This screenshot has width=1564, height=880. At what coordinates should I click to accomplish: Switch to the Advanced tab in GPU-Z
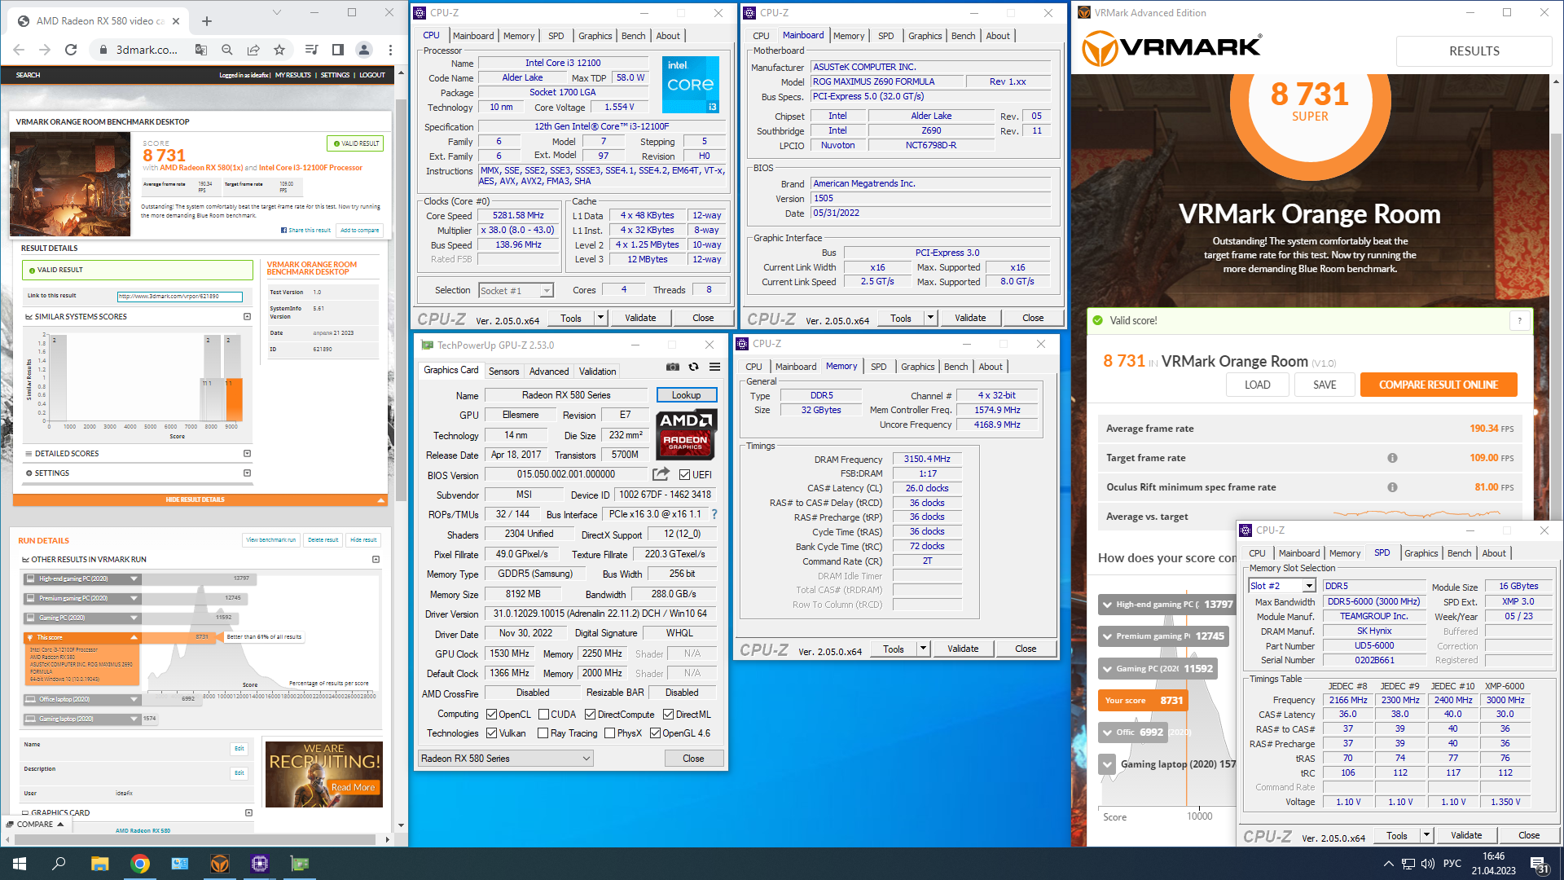click(x=549, y=372)
